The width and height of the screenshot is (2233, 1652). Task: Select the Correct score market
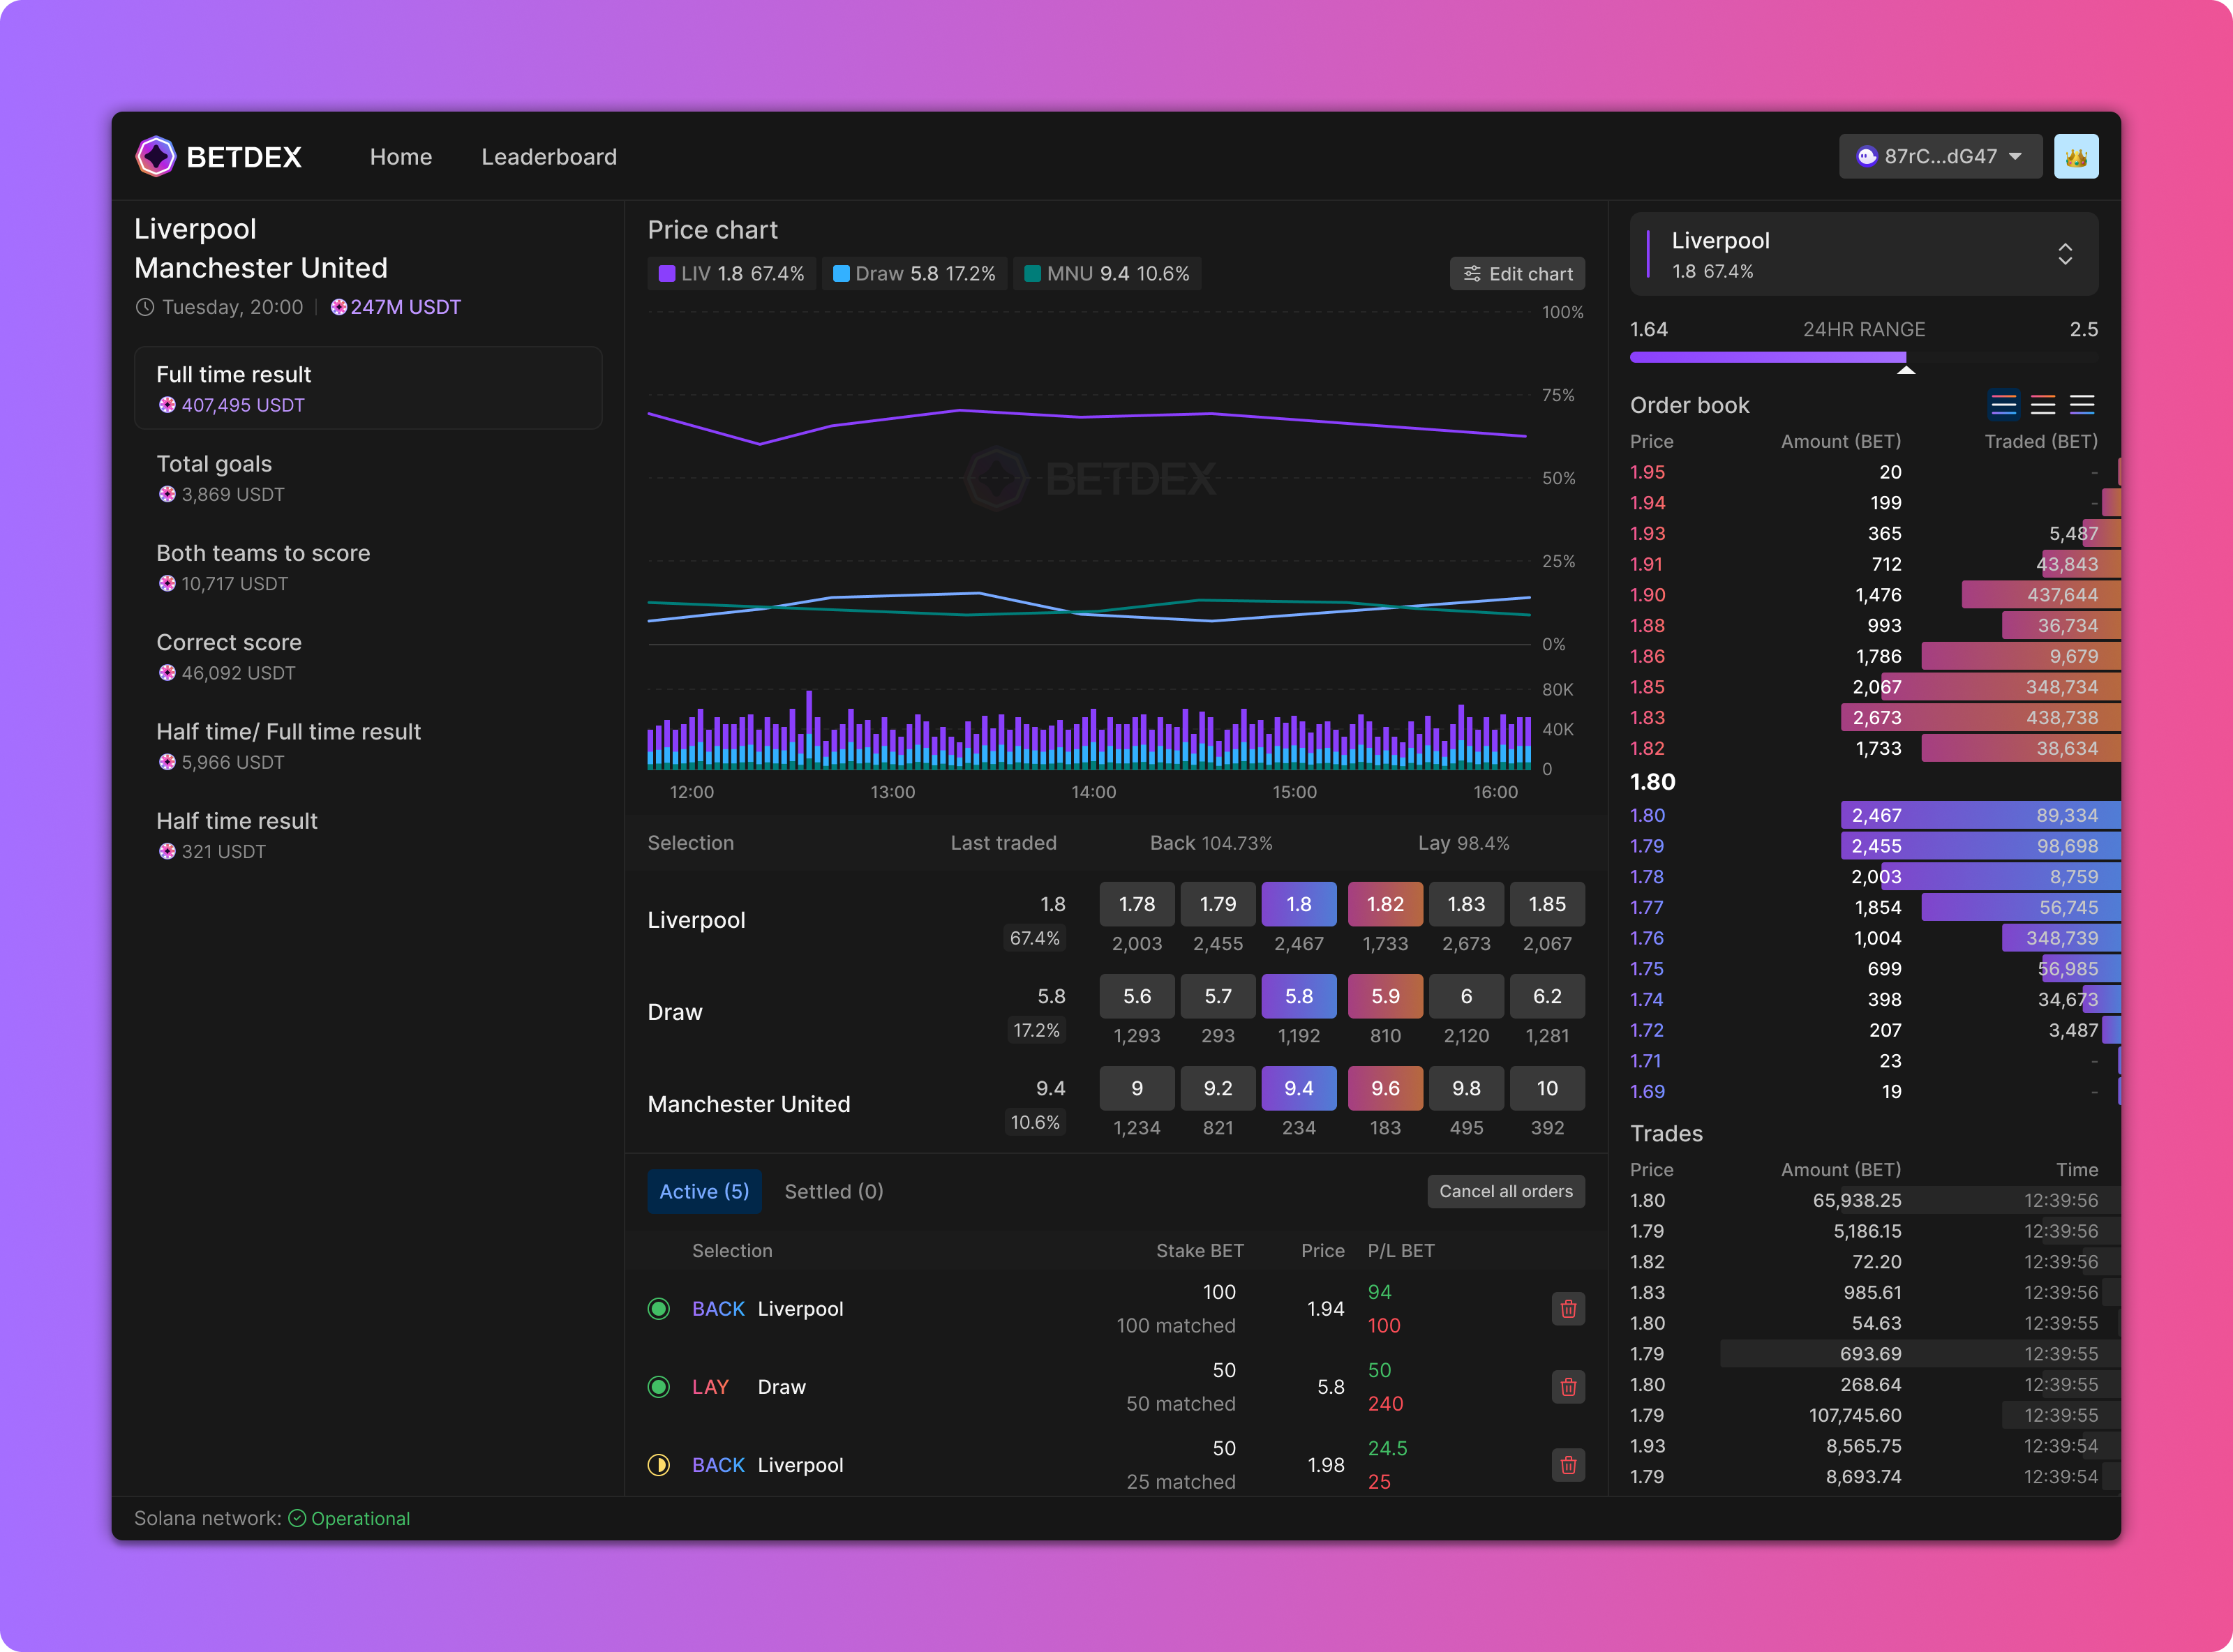368,656
